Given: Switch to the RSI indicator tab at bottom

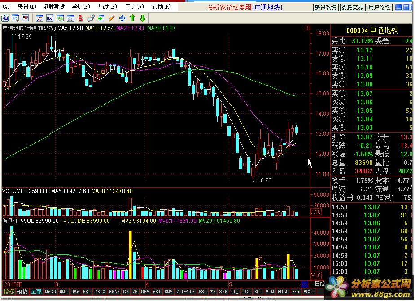Looking at the screenshot, I should [202, 292].
